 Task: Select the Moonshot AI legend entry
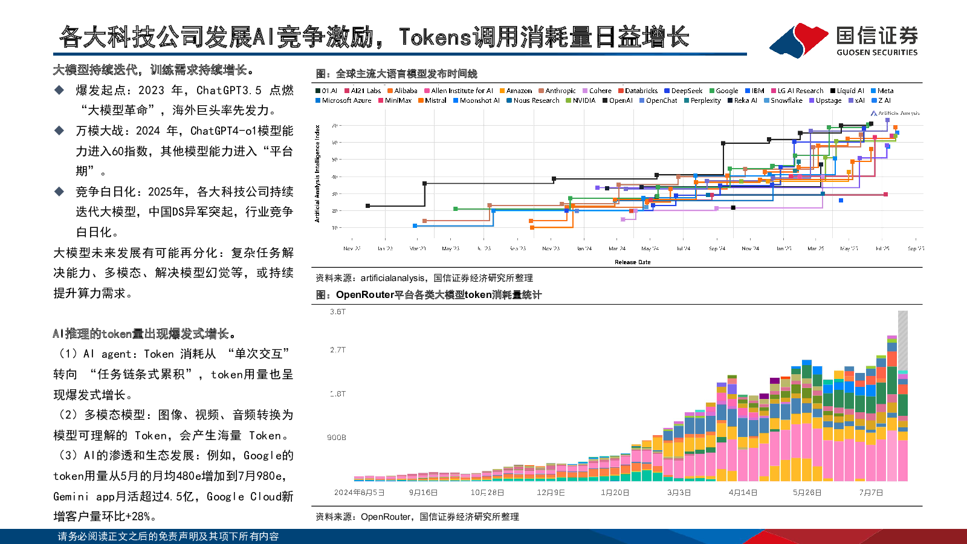(476, 100)
